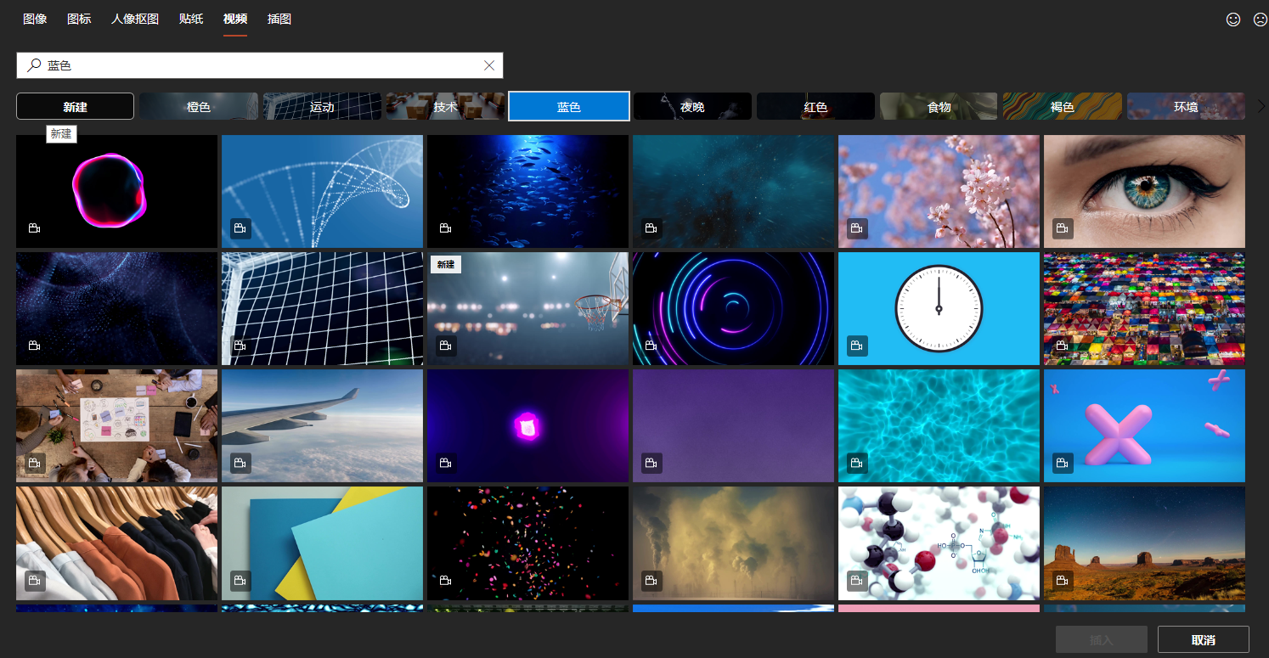Click the 蓝色 search input field
1269x658 pixels.
tap(260, 65)
